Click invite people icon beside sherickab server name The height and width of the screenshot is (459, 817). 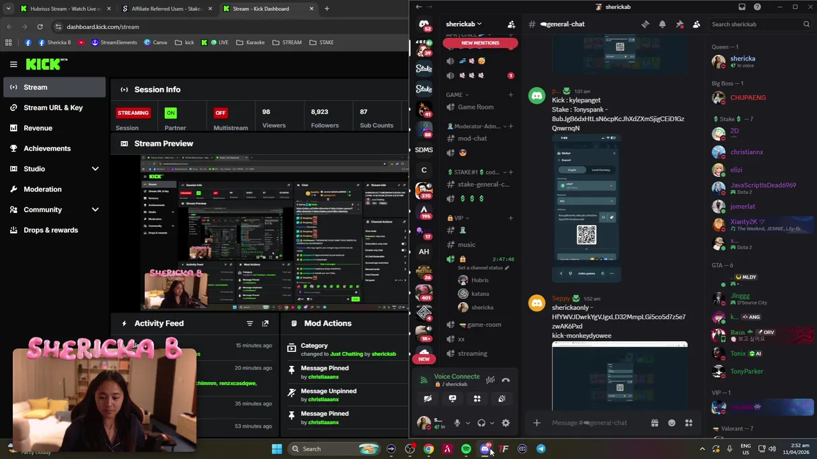pos(511,24)
